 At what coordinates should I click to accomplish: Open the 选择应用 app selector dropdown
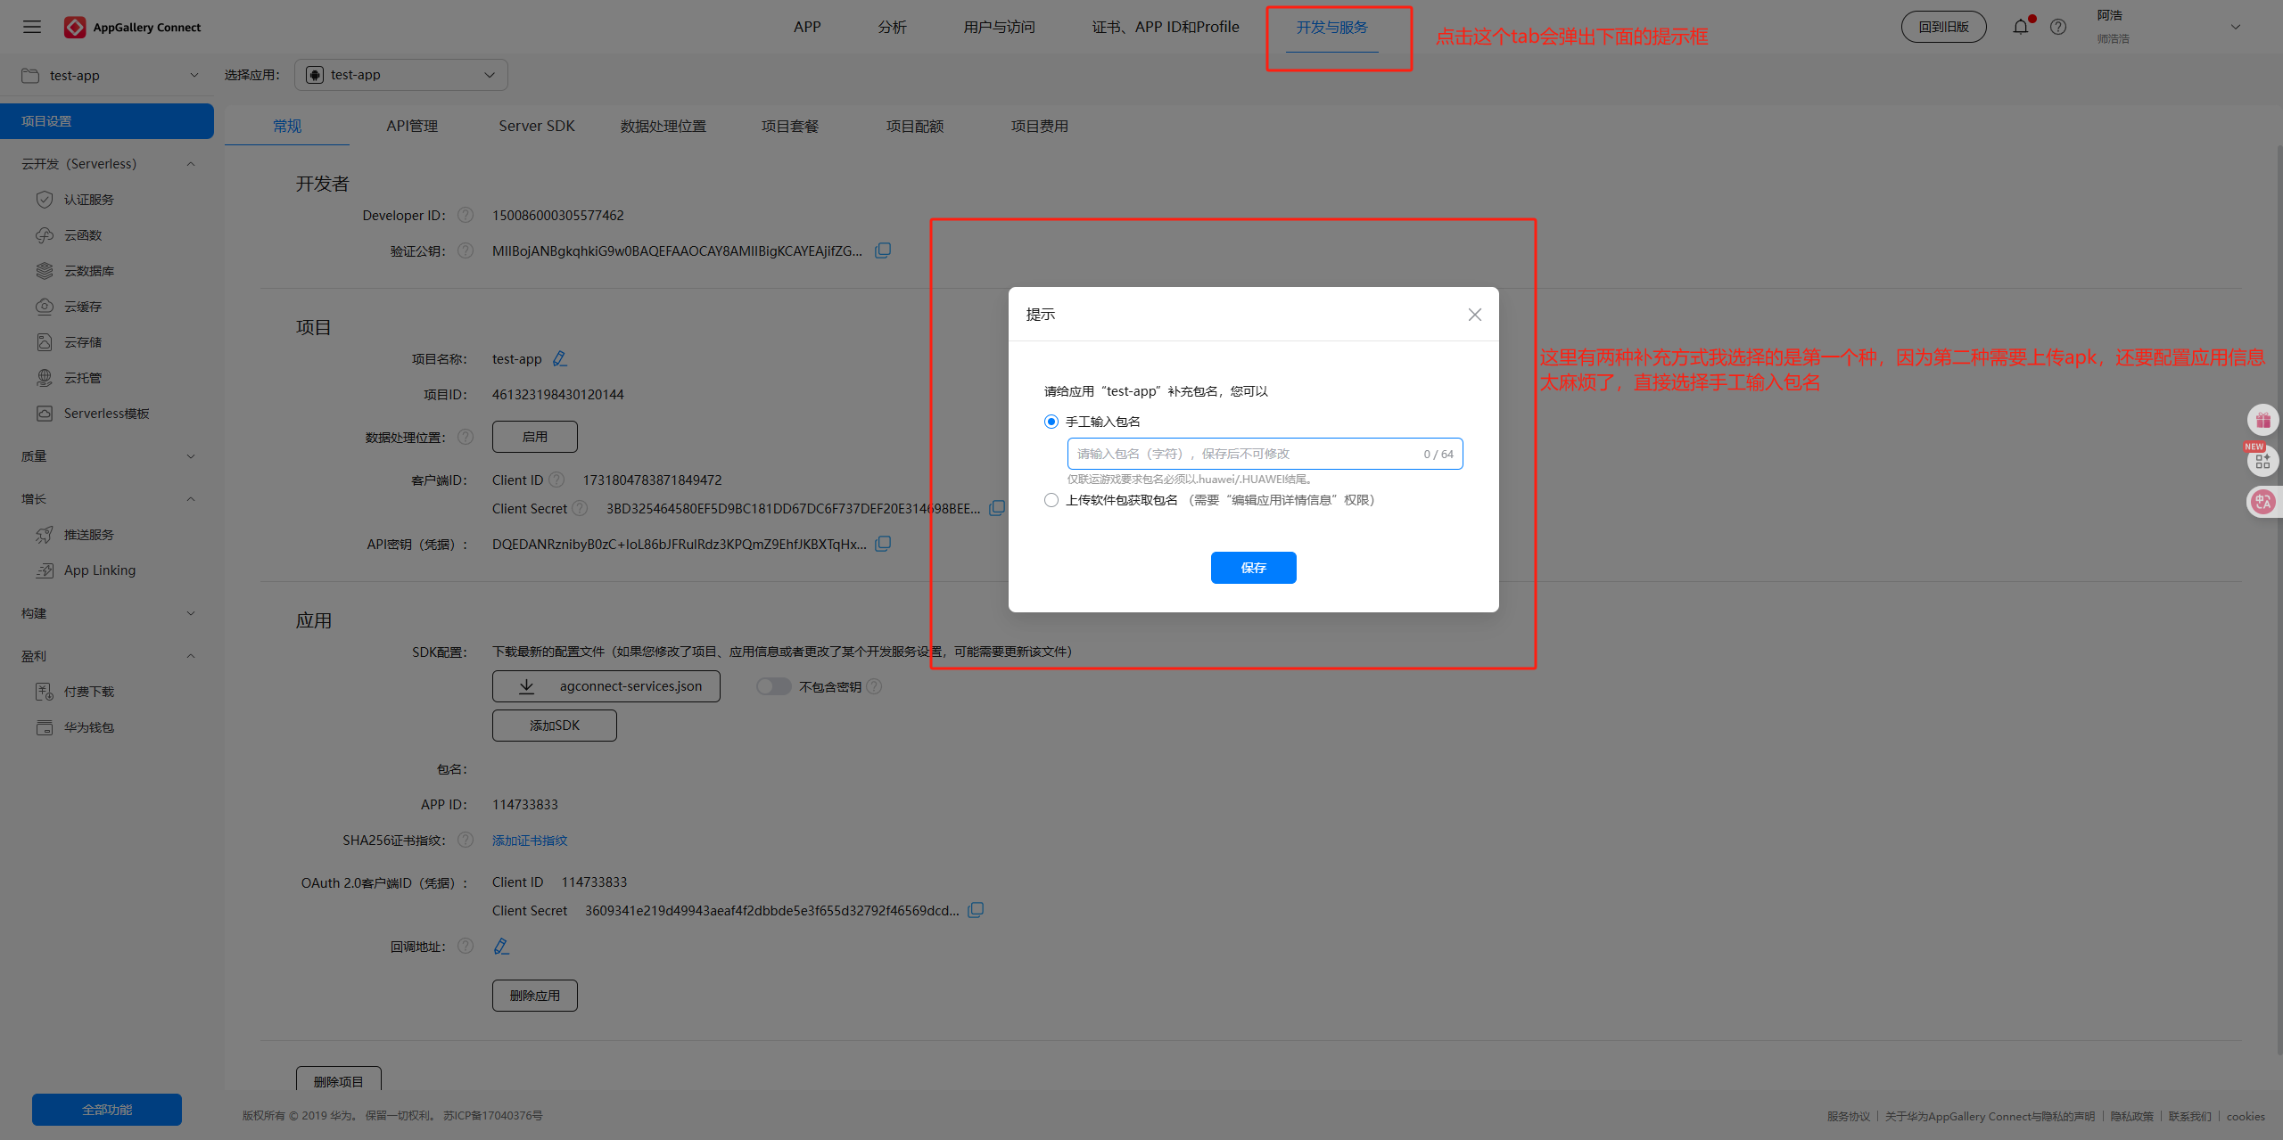click(401, 75)
